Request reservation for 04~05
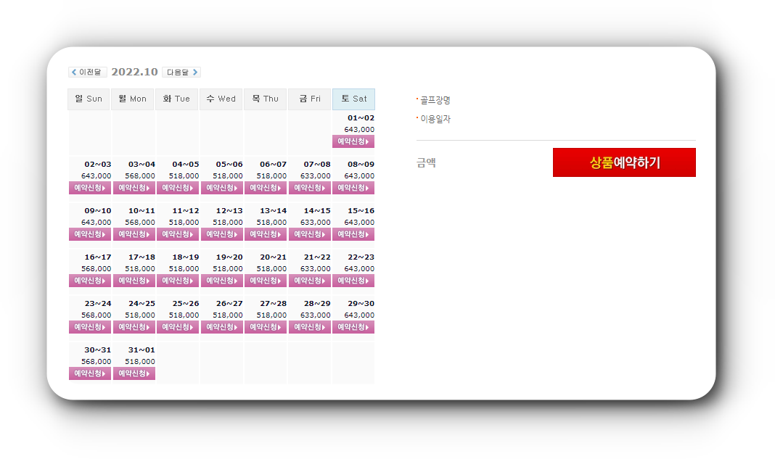775x459 pixels. (x=178, y=188)
